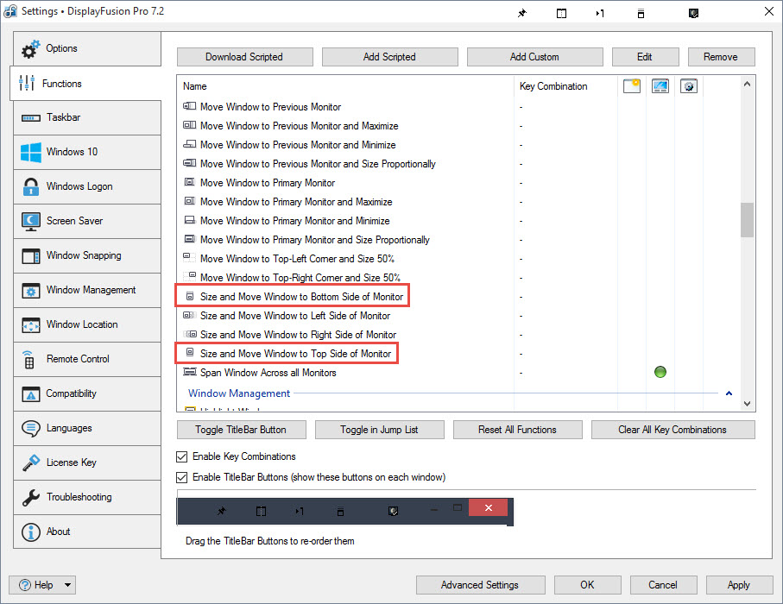Click the stacked-window icon in the title bar

(641, 14)
